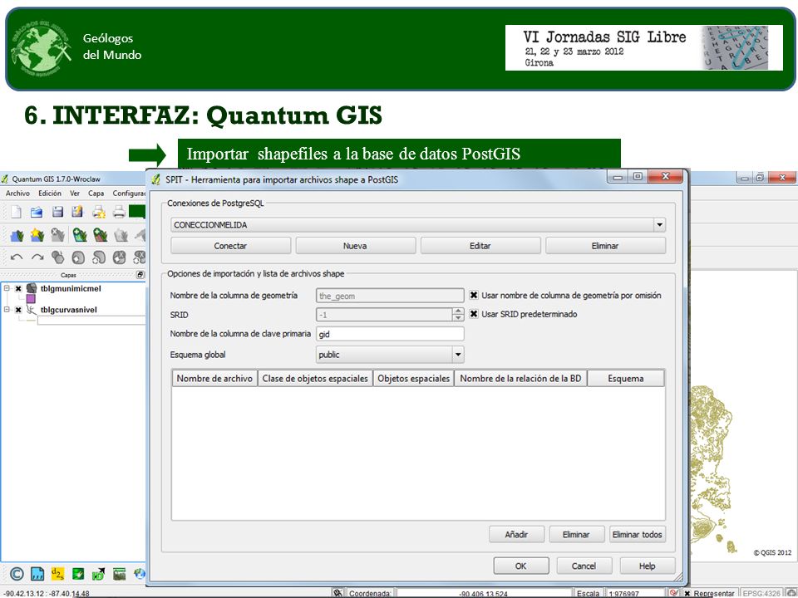Click the primary key column name field
The height and width of the screenshot is (598, 798).
click(x=390, y=334)
